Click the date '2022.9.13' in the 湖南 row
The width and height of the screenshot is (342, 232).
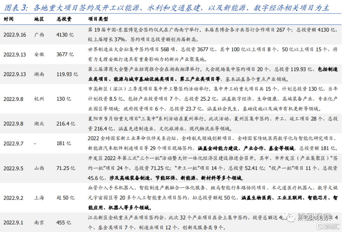tap(15, 74)
